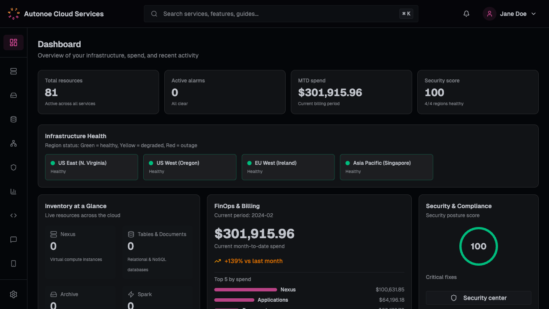Click the Tables & Documents database icon
This screenshot has width=549, height=309.
tap(131, 234)
